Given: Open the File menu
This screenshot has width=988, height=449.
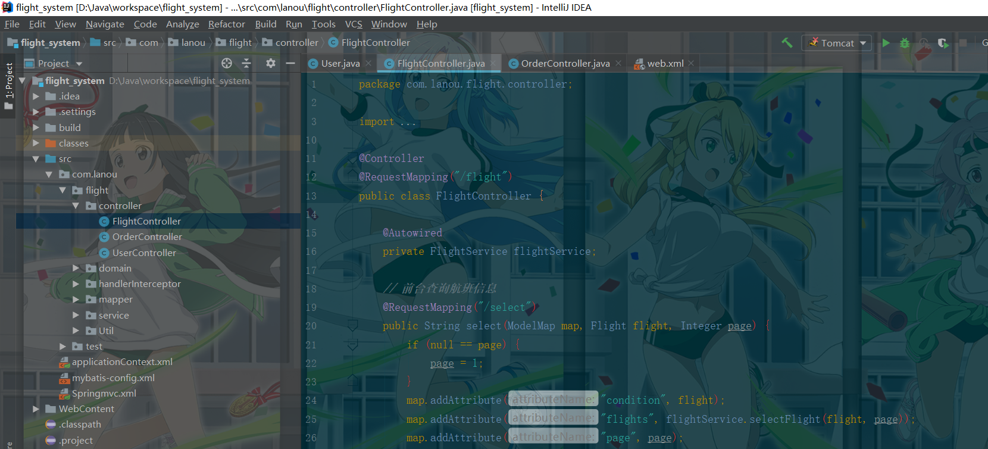Looking at the screenshot, I should tap(12, 24).
